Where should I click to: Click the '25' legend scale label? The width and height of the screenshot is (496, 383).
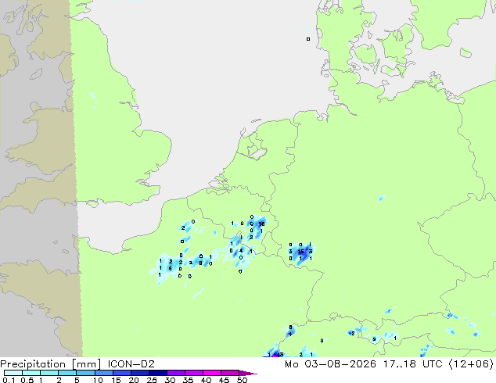tap(152, 380)
